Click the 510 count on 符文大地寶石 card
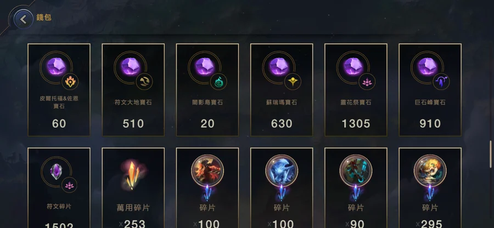Screen dimensions: 494x228 [133, 124]
